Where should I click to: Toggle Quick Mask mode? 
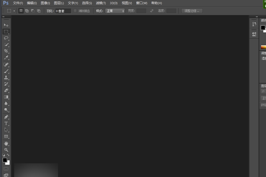coord(6,169)
